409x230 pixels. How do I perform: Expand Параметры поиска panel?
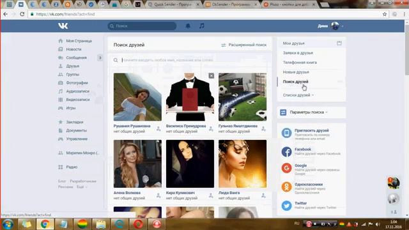point(309,112)
